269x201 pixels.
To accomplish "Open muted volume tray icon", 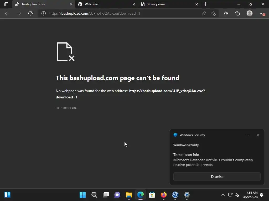I will tap(237, 195).
